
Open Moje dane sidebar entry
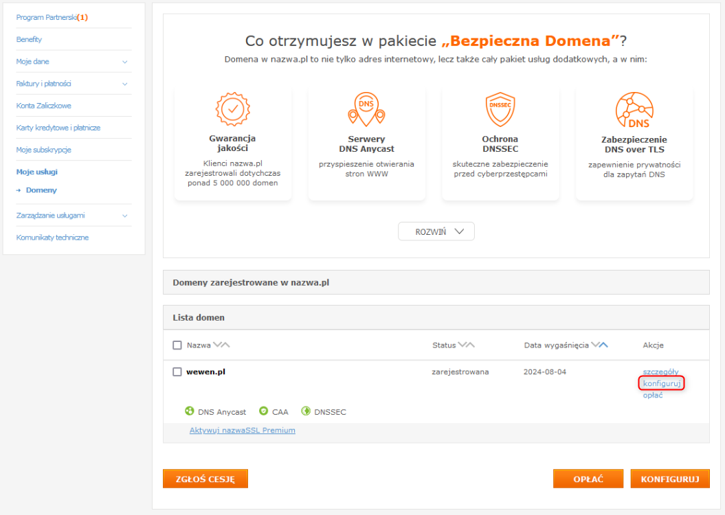coord(32,62)
